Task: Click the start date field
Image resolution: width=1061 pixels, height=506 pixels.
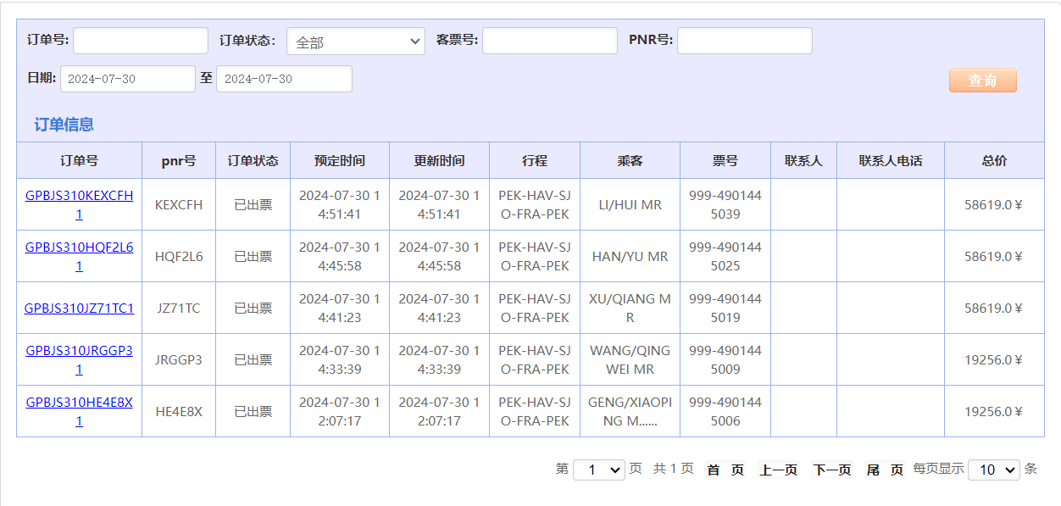Action: pyautogui.click(x=128, y=79)
